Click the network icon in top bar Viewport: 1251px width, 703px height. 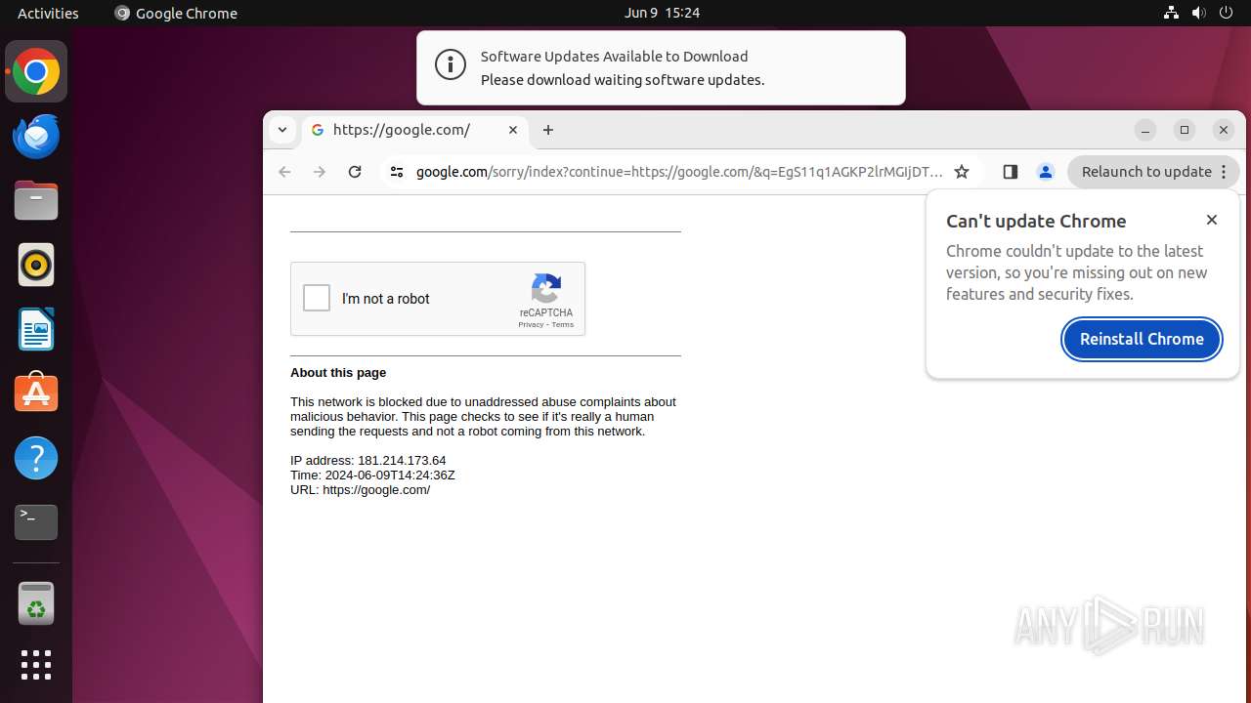click(1171, 13)
